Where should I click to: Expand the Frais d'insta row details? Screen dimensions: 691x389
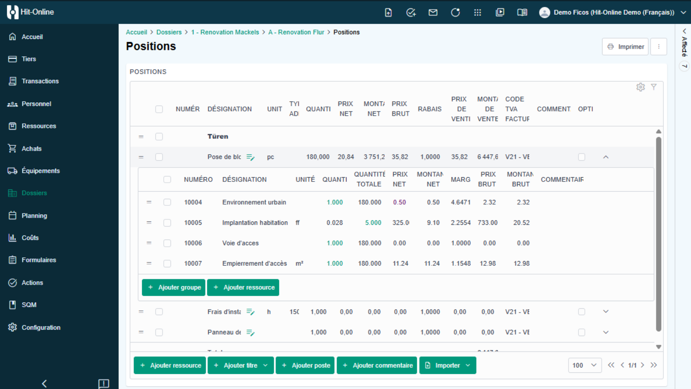[x=606, y=312]
